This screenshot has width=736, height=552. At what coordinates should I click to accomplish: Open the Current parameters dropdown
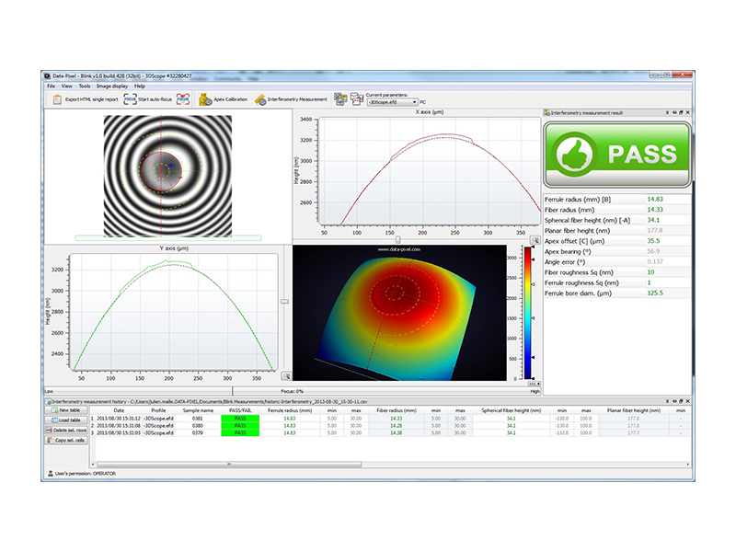pyautogui.click(x=393, y=102)
